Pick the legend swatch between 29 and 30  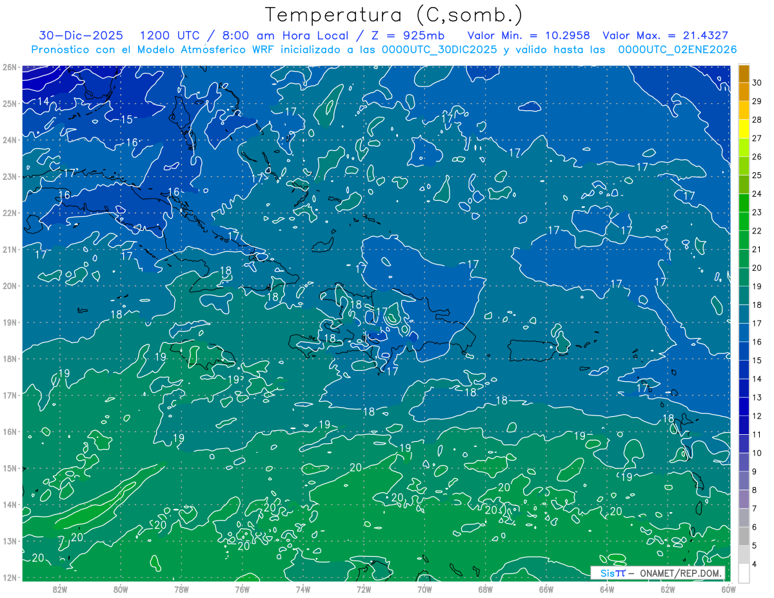pos(744,92)
